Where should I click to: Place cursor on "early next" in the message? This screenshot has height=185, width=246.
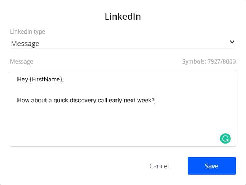(122, 100)
